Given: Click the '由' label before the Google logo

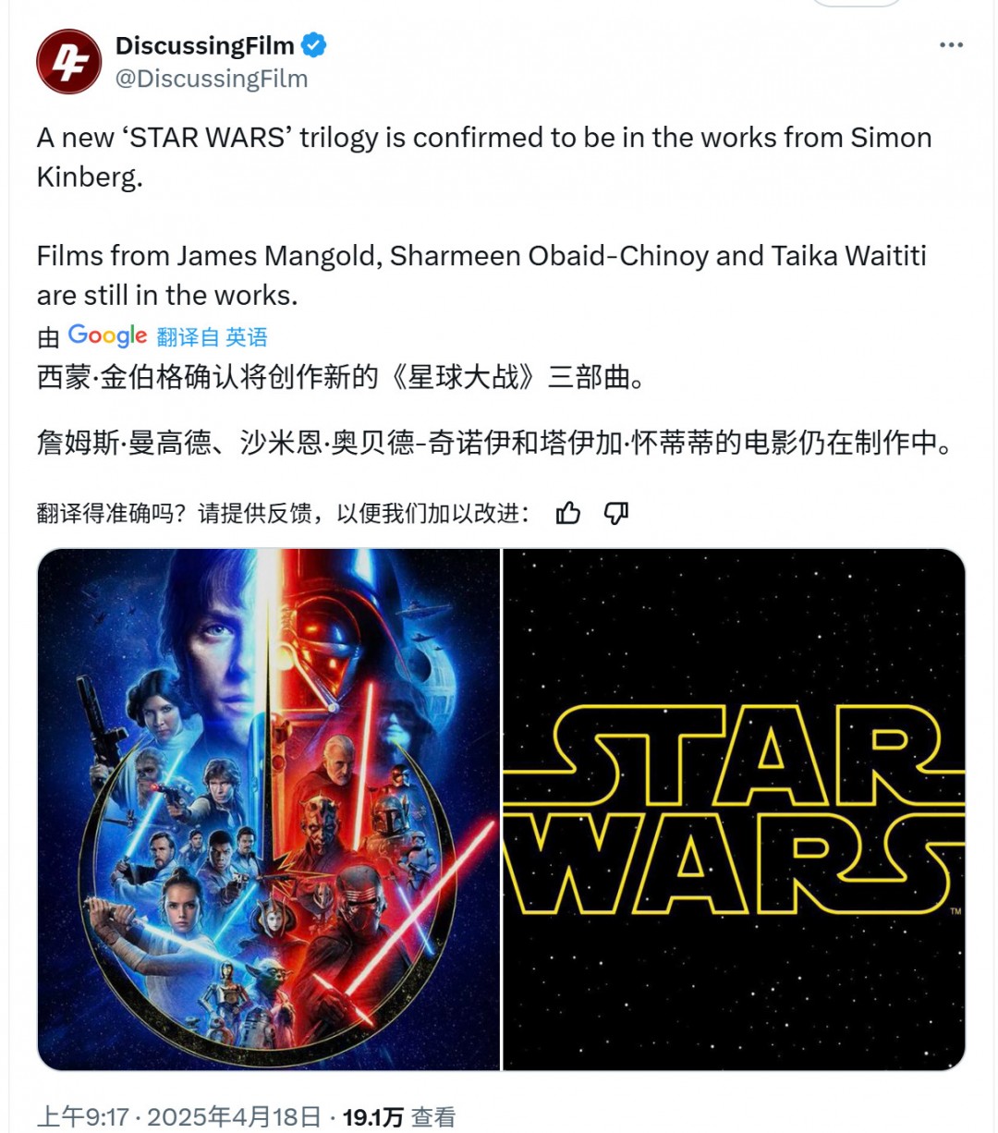Looking at the screenshot, I should pyautogui.click(x=48, y=338).
